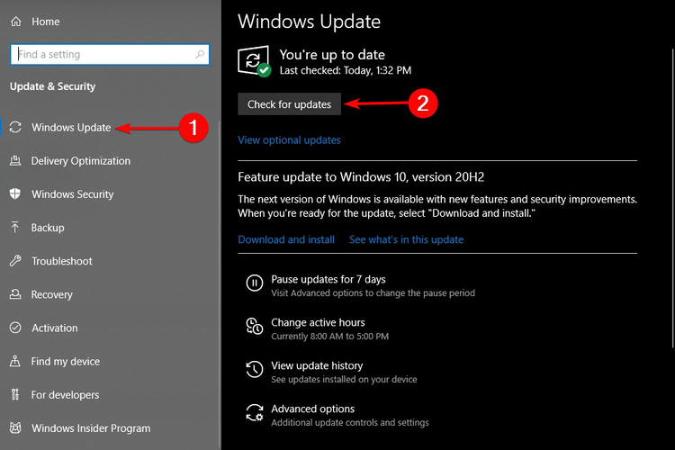Image resolution: width=675 pixels, height=450 pixels.
Task: Click the 'Feature update to Windows 10, version 20H2' heading
Action: coord(361,177)
